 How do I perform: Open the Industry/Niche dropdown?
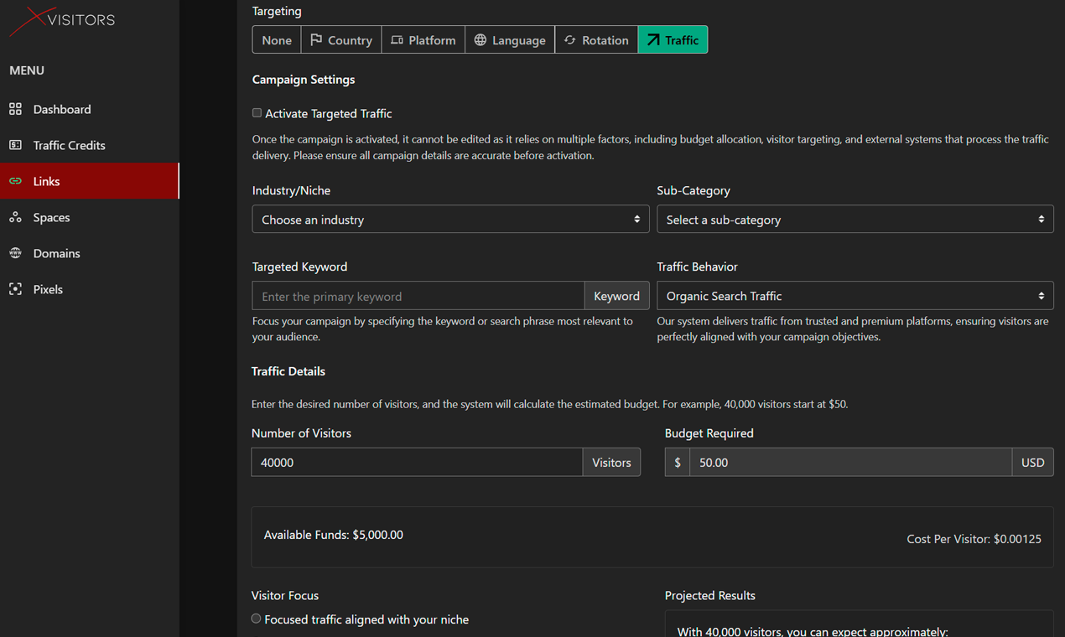point(451,219)
